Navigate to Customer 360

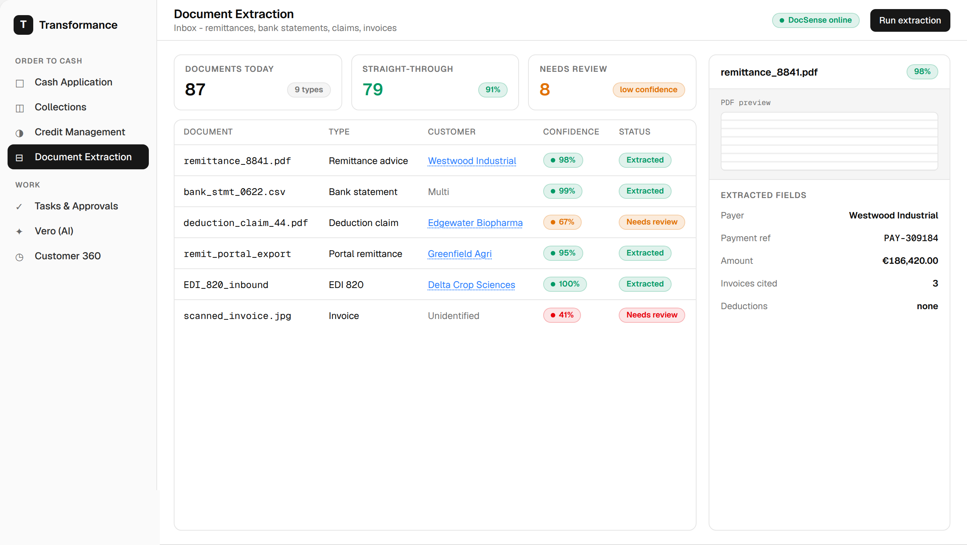coord(78,256)
